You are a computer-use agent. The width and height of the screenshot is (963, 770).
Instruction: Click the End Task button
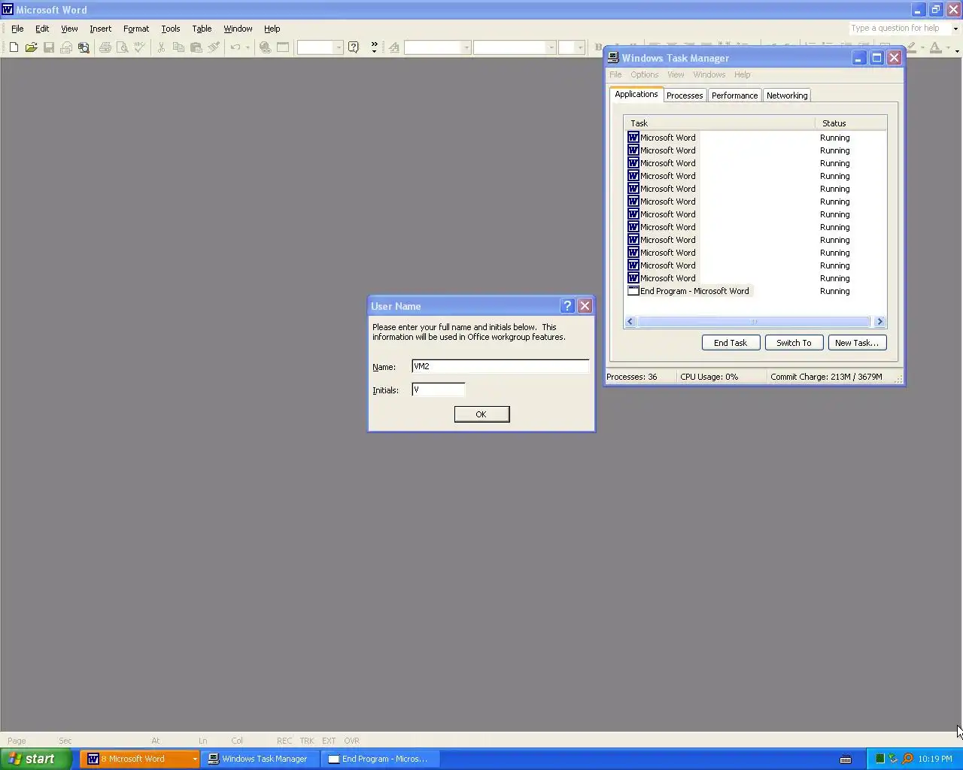731,343
